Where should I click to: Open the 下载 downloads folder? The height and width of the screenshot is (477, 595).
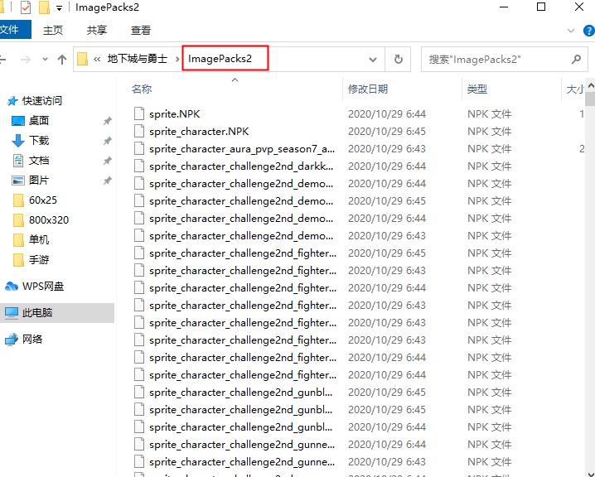coord(38,141)
